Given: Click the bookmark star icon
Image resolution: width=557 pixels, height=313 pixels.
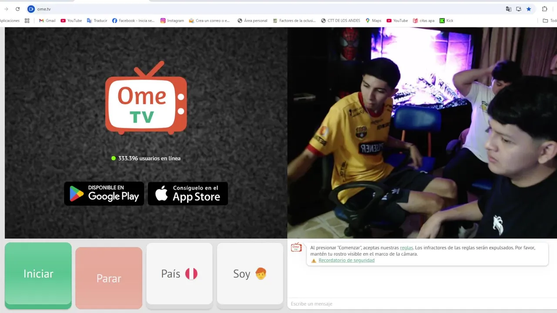Looking at the screenshot, I should (x=529, y=9).
